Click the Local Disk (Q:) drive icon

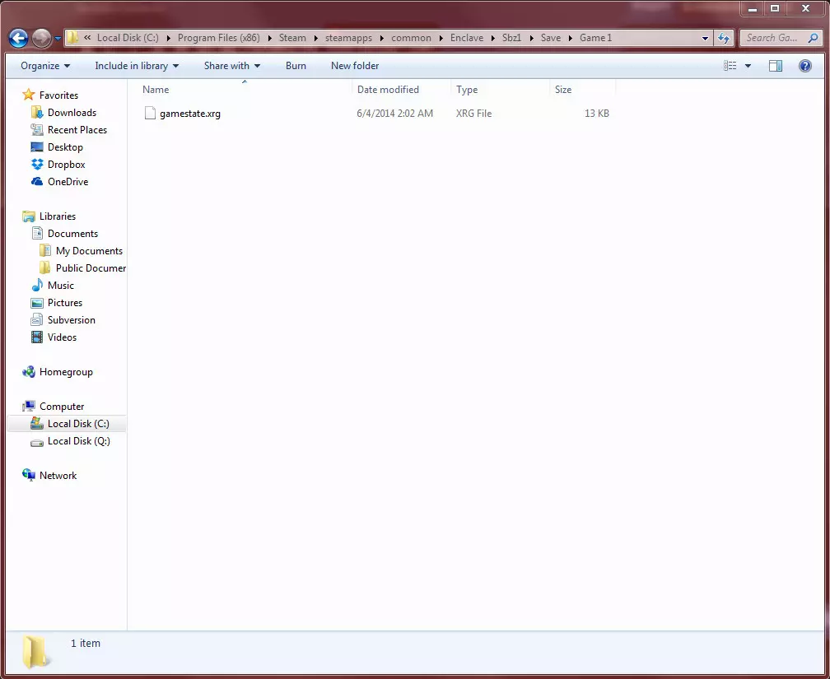(37, 442)
